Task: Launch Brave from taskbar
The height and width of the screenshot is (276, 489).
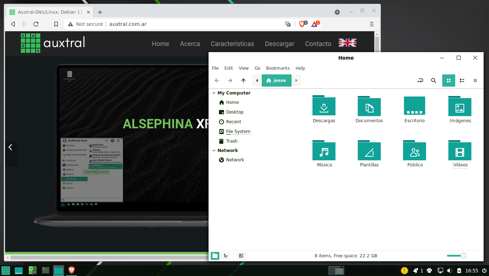Action: click(71, 271)
